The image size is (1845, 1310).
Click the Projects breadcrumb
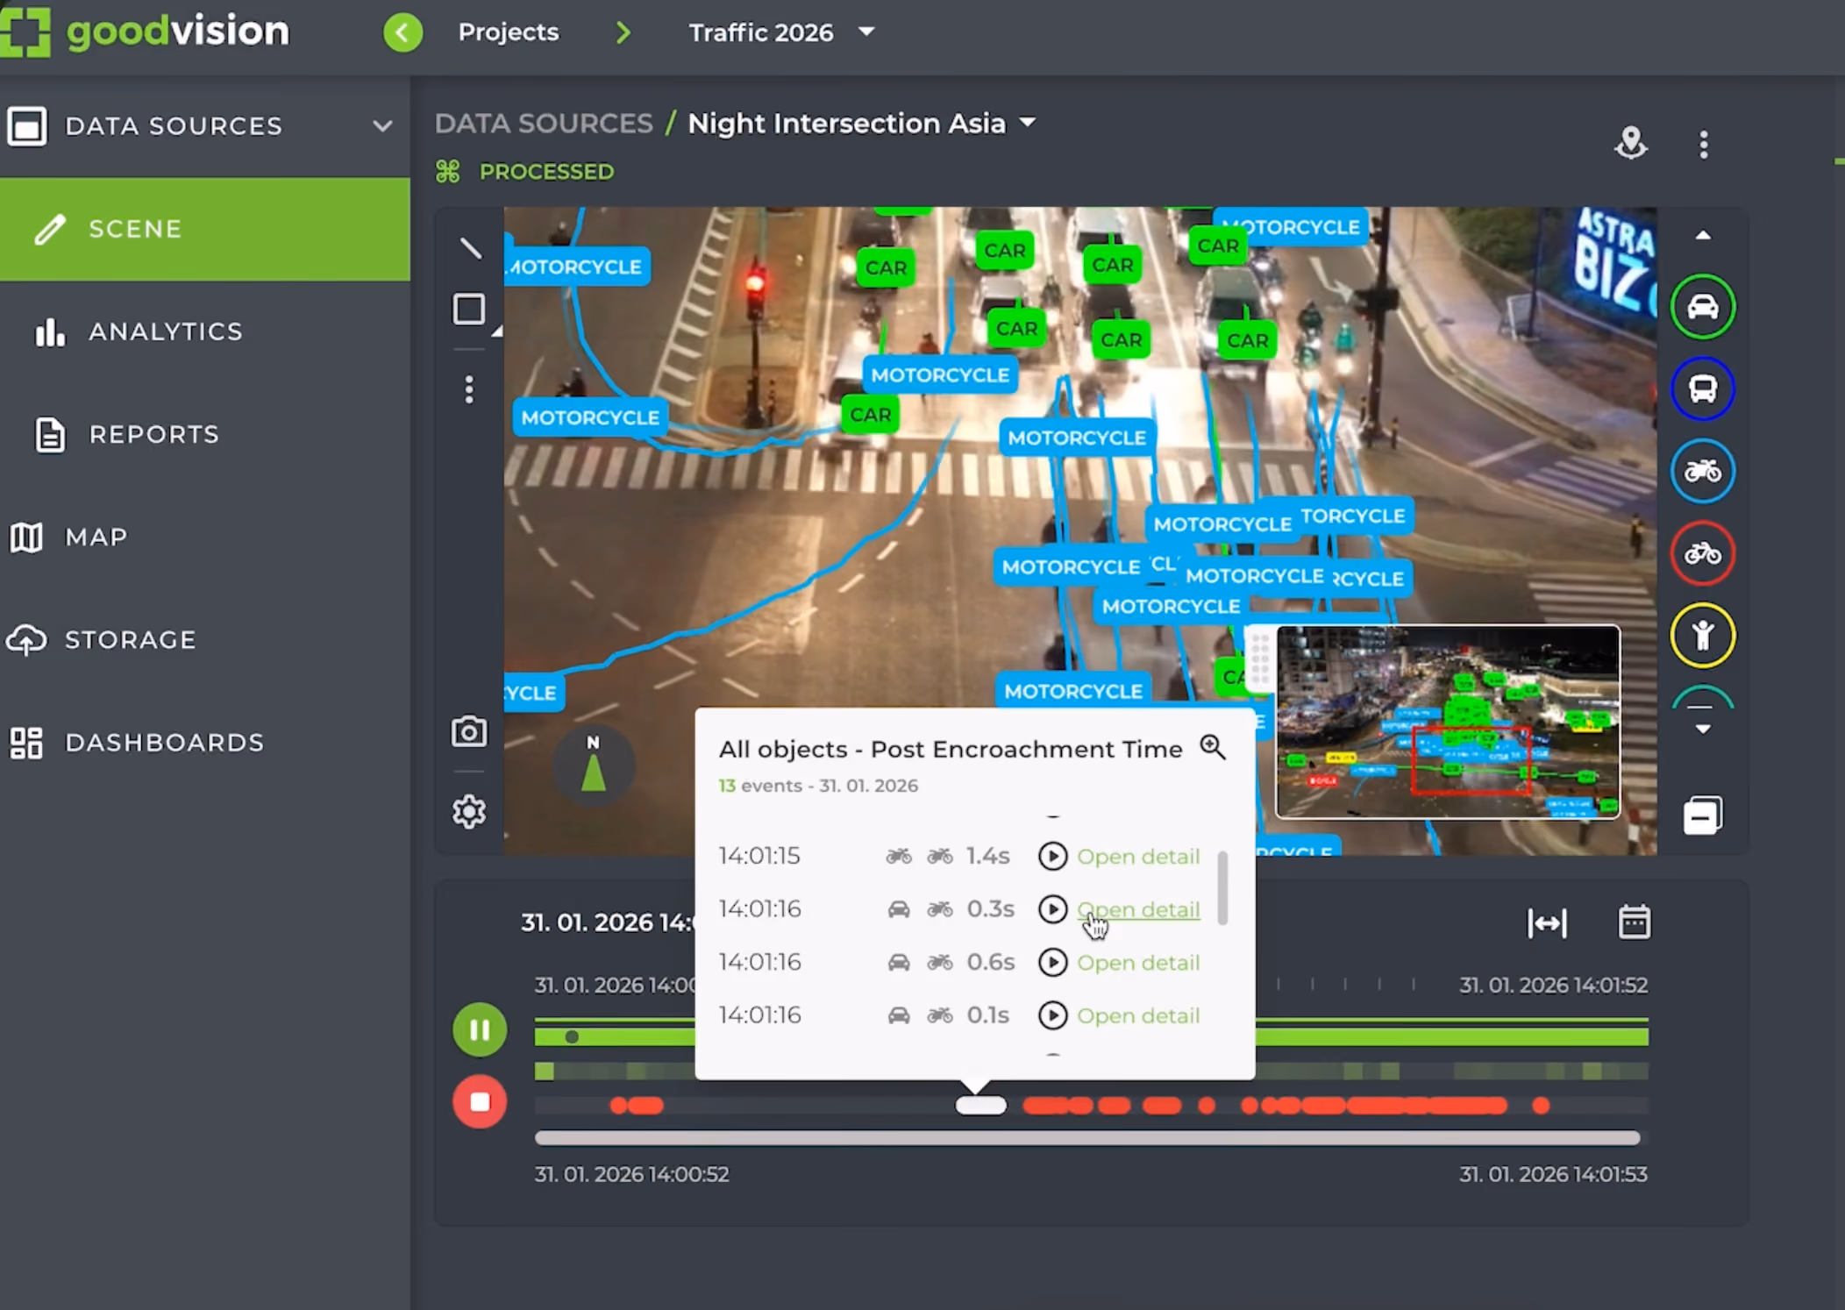coord(509,32)
